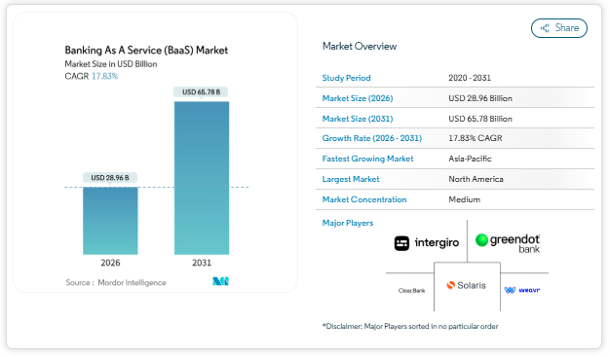
Task: Click the Study Period label
Action: click(346, 78)
